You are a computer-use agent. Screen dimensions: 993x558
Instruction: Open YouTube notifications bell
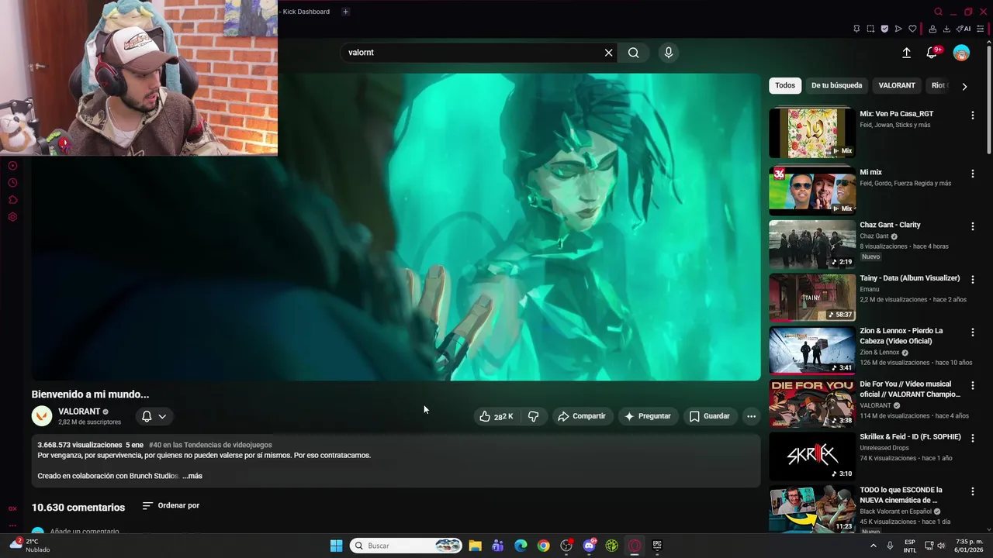932,53
